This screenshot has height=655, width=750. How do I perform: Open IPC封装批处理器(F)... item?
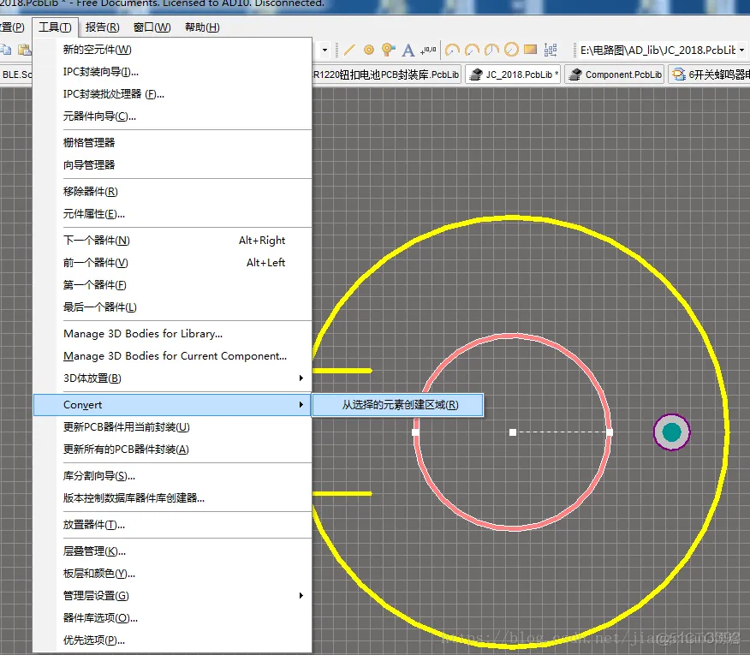pos(172,94)
